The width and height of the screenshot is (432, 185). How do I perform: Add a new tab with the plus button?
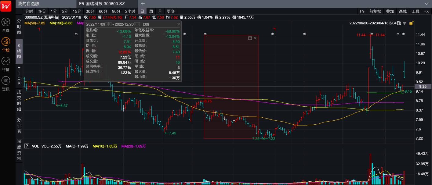tap(143, 4)
